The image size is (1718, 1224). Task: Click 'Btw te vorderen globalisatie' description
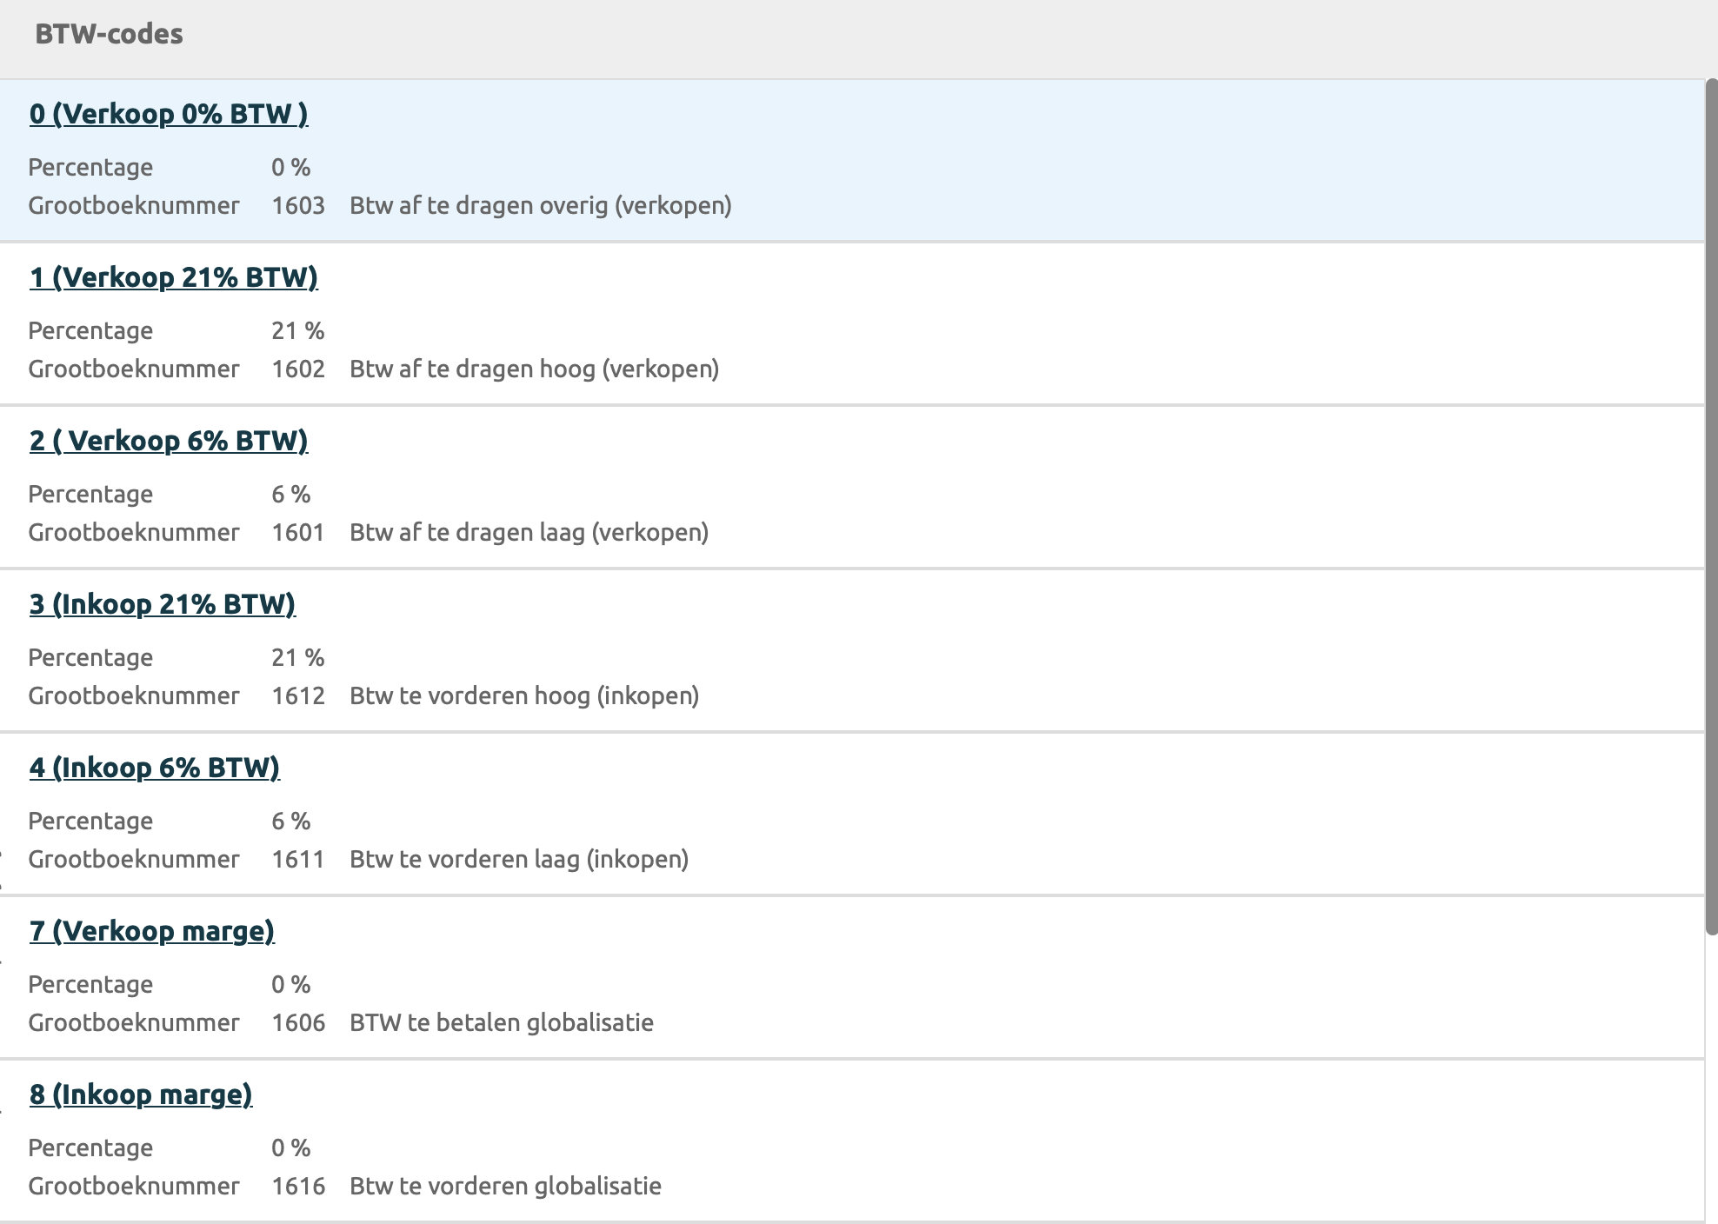pos(505,1187)
